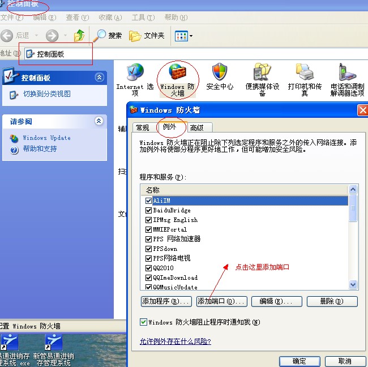Open the 文件(F) menu
368x367 pixels.
pyautogui.click(x=12, y=18)
